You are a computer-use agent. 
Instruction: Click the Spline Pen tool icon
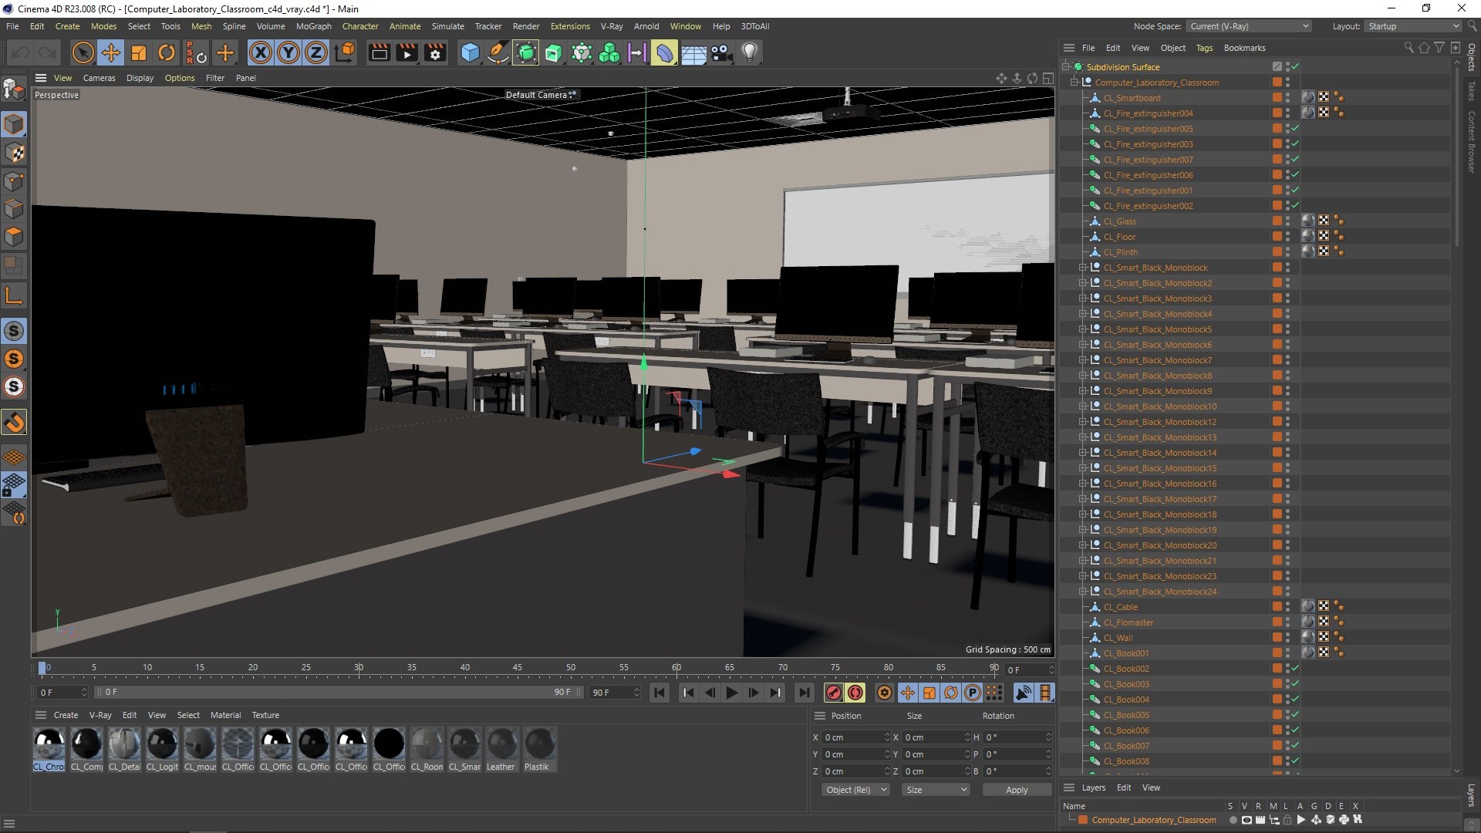(x=498, y=52)
